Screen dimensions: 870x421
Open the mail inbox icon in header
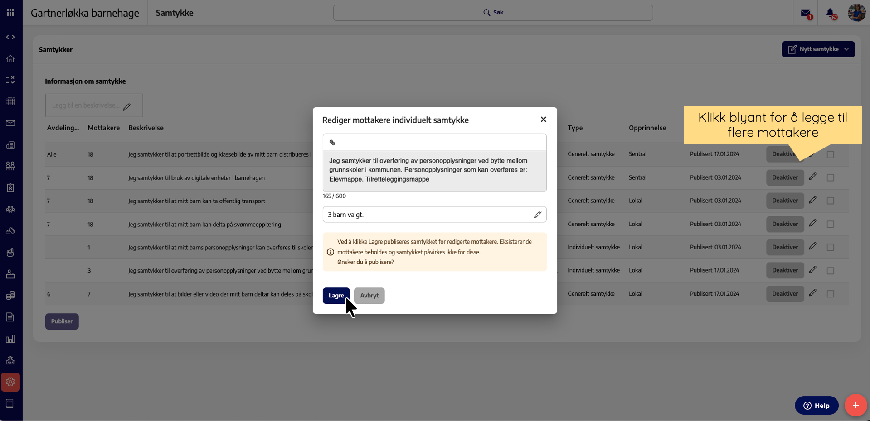(806, 13)
